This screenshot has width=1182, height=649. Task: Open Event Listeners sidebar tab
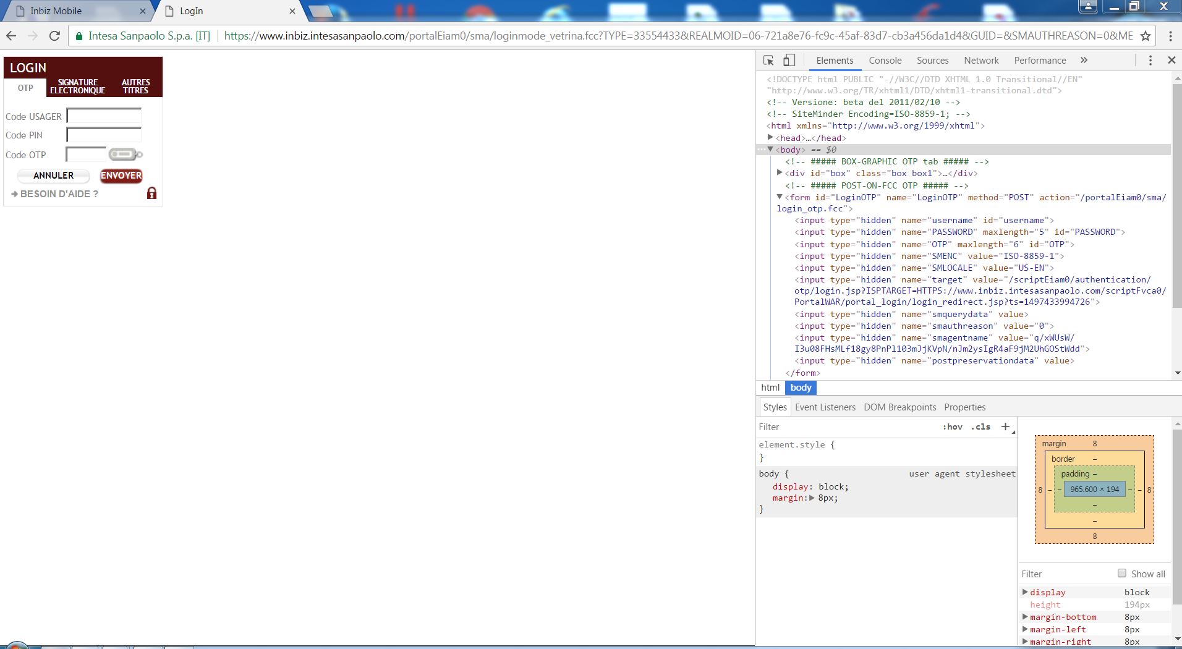click(825, 407)
